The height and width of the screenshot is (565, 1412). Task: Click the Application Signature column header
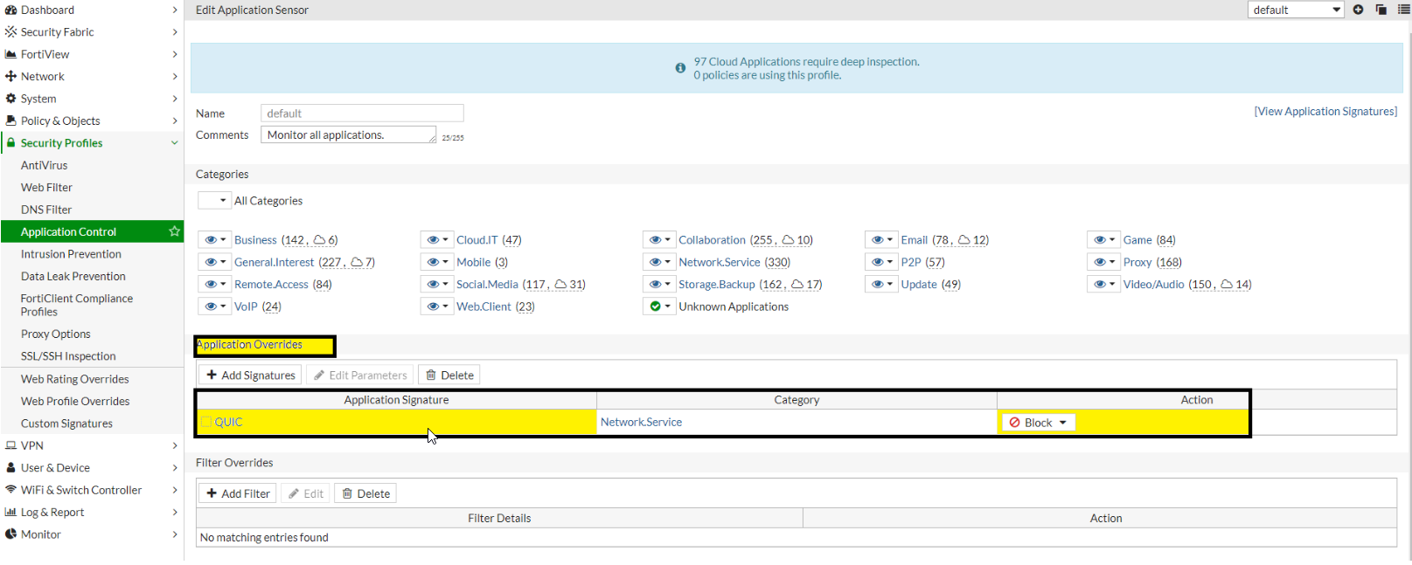click(x=396, y=400)
